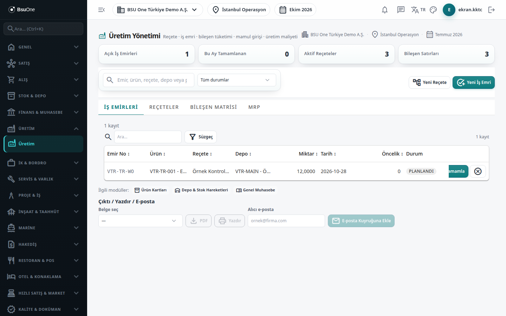
Task: Switch to the REÇETELER tab
Action: (164, 107)
